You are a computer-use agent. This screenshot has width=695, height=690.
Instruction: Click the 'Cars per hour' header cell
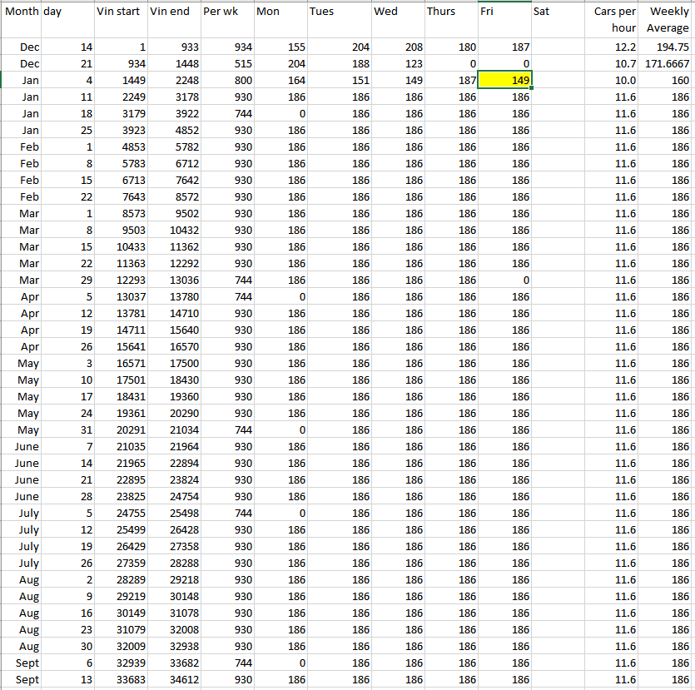click(613, 19)
